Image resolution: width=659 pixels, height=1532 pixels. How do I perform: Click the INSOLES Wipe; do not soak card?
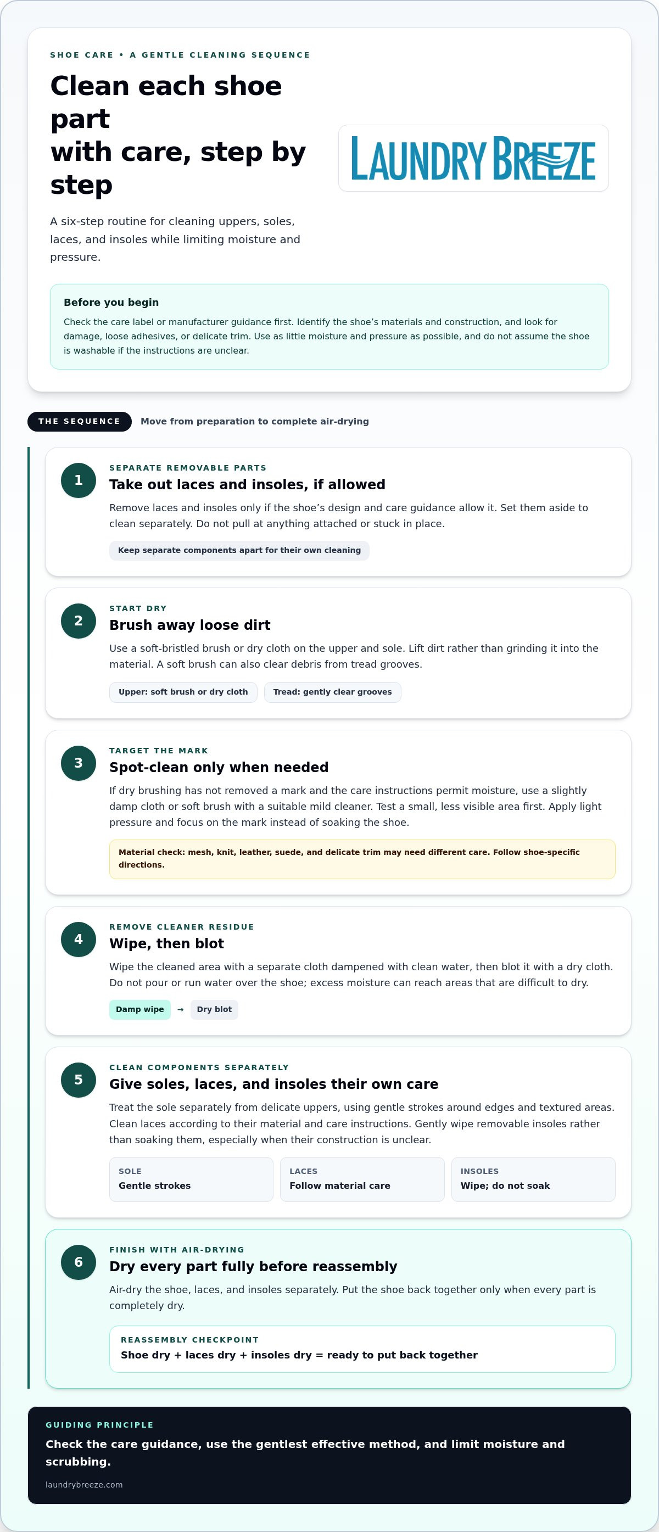(x=533, y=1179)
